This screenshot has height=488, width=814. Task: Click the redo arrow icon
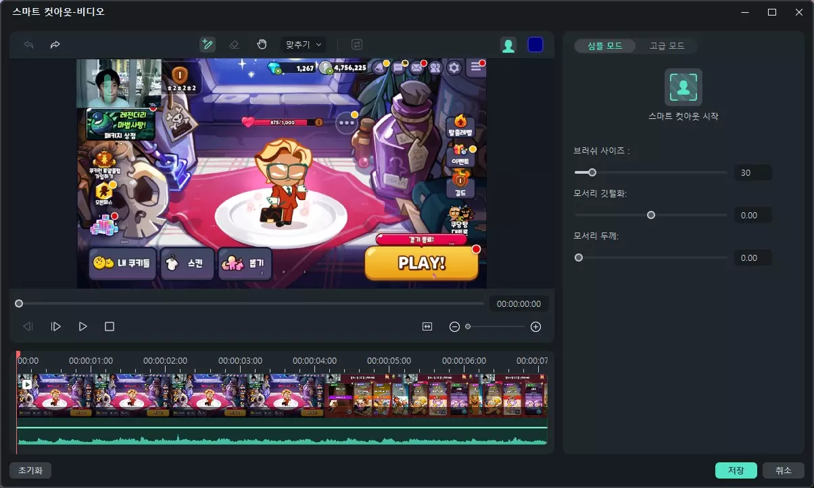coord(55,45)
